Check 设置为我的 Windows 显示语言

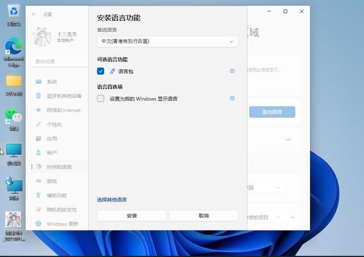[x=101, y=98]
